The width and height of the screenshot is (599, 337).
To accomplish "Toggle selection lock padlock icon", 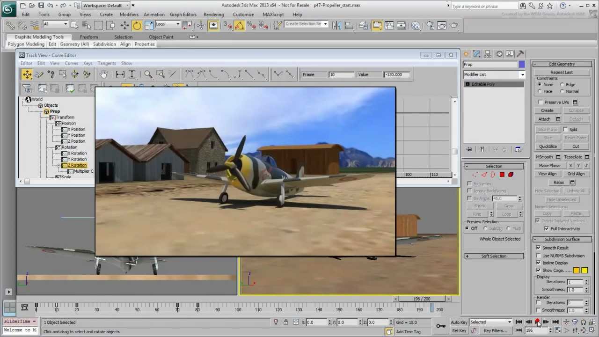I will click(x=285, y=322).
